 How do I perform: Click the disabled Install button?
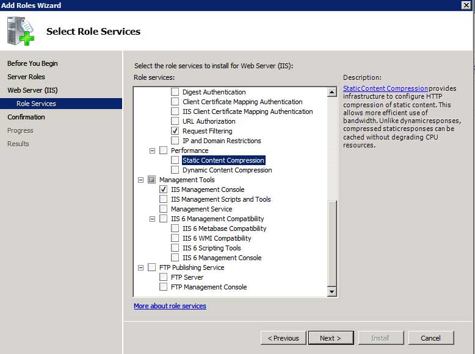[381, 338]
